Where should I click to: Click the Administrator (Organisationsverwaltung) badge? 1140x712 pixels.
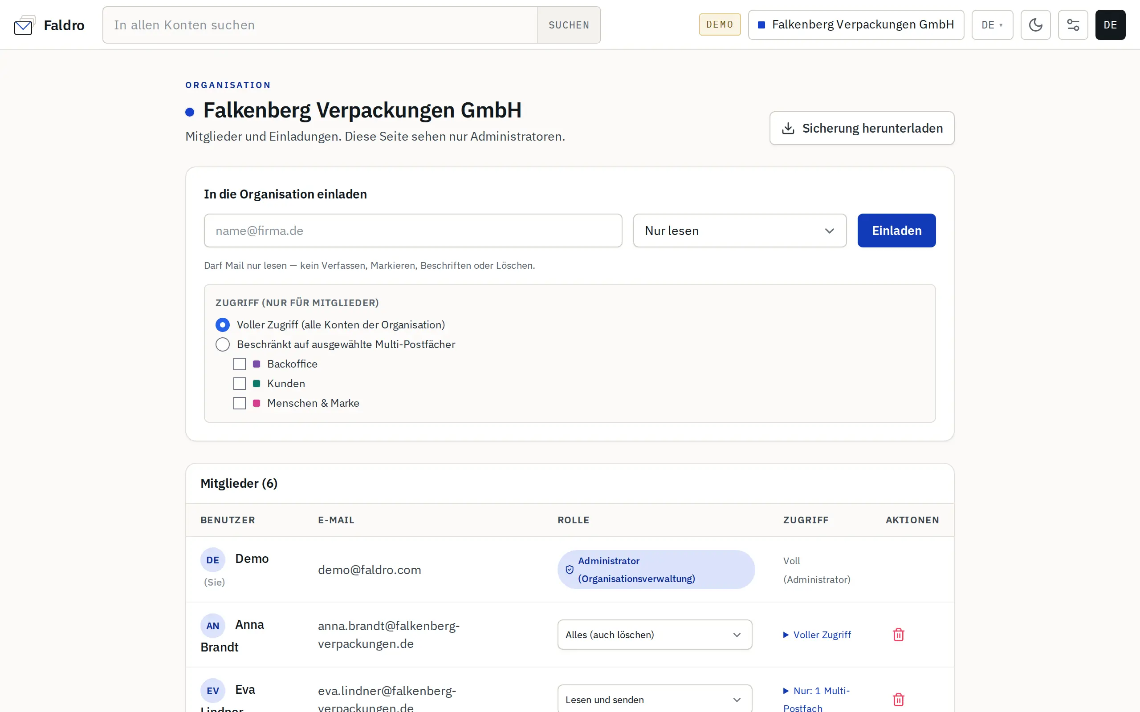coord(656,570)
